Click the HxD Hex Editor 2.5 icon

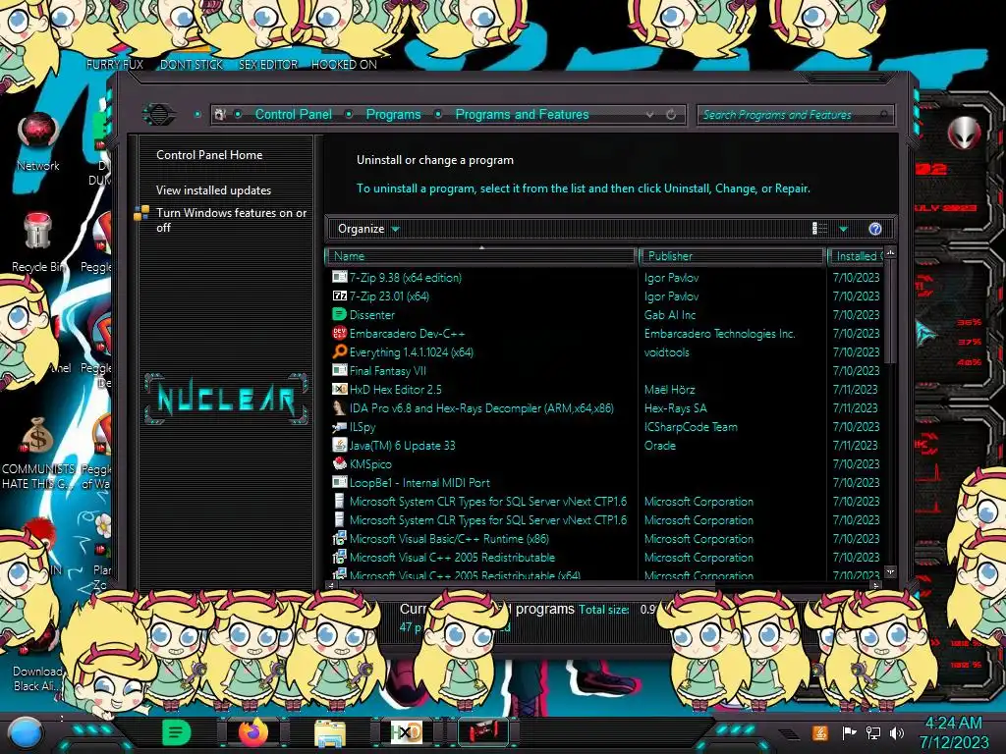click(x=339, y=389)
